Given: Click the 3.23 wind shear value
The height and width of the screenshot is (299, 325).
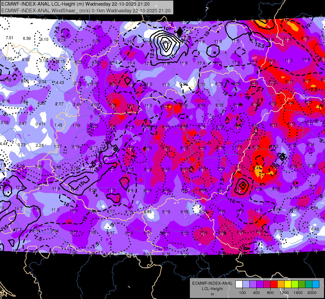Looking at the screenshot, I should [x=22, y=145].
